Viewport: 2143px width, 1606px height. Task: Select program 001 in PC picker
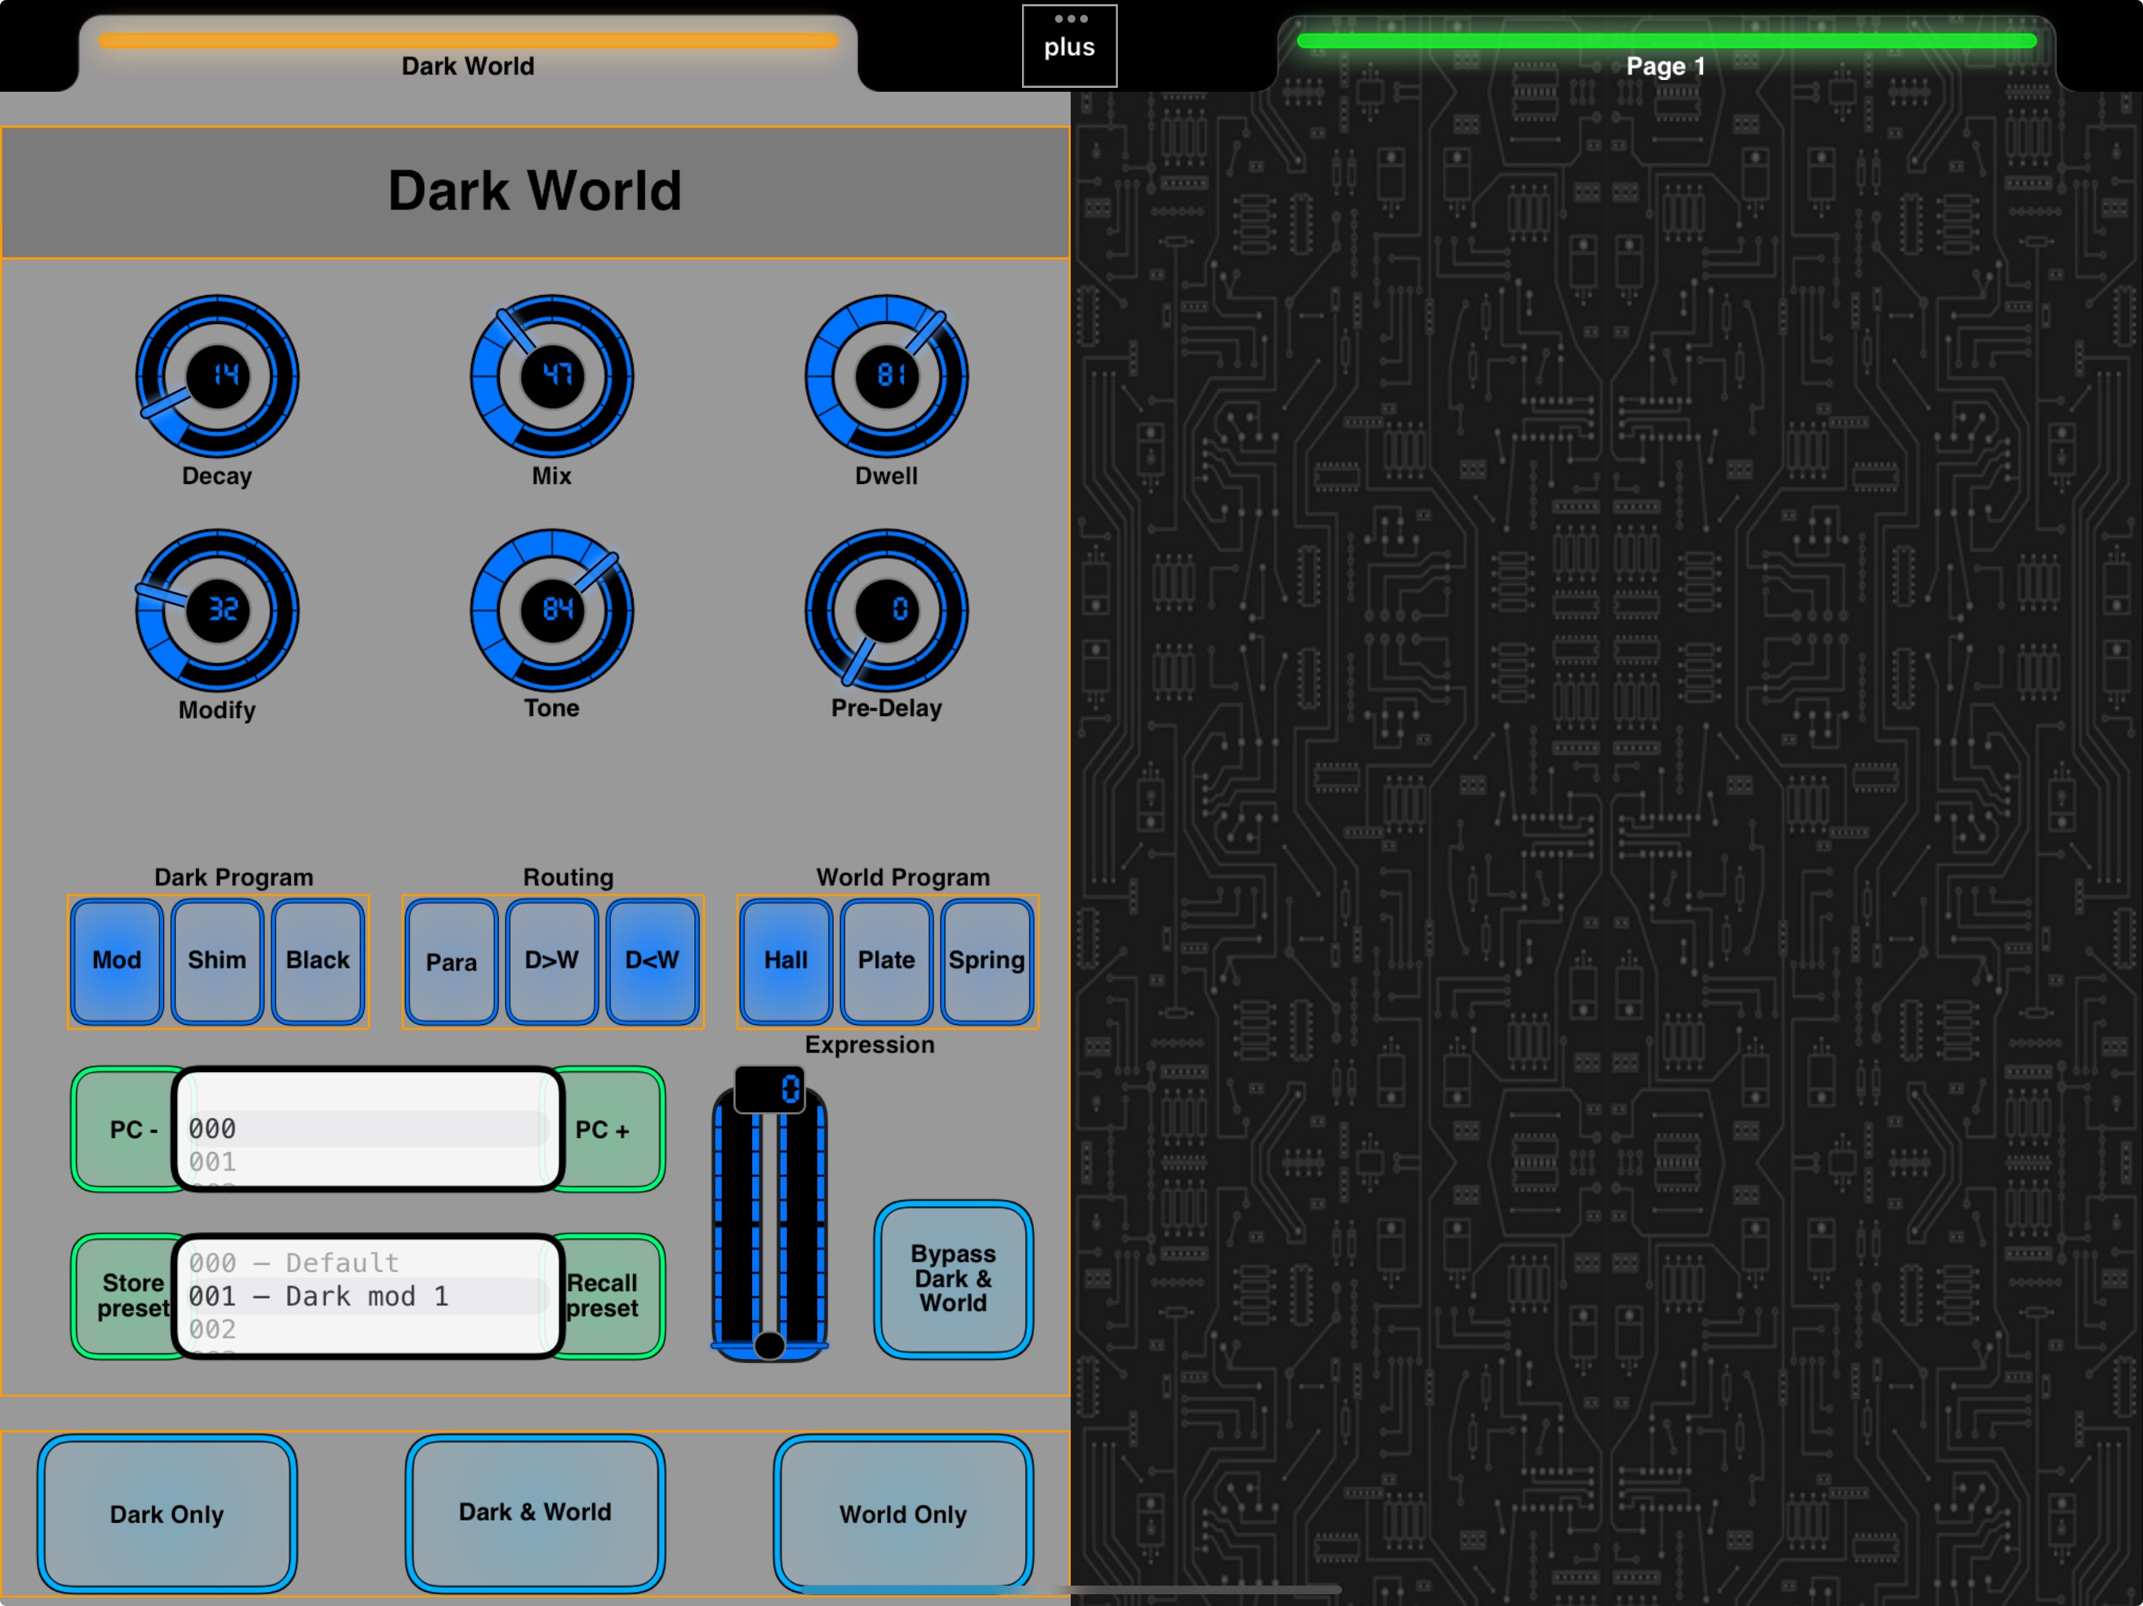point(368,1161)
